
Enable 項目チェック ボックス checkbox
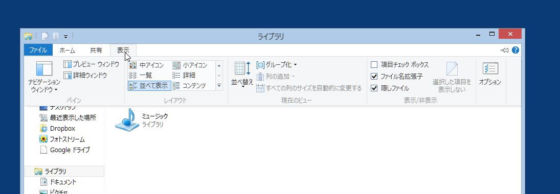point(374,65)
